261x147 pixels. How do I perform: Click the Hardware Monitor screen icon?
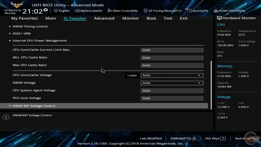pos(219,18)
